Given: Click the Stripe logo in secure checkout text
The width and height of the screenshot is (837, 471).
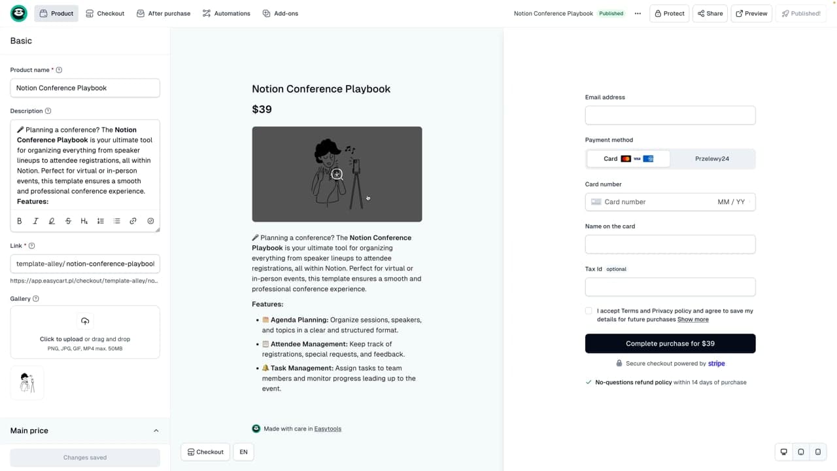Looking at the screenshot, I should click(717, 363).
